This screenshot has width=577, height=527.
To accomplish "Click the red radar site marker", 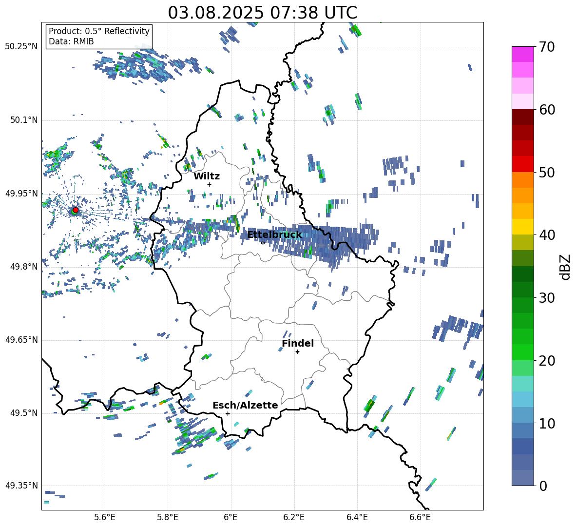I will (76, 210).
